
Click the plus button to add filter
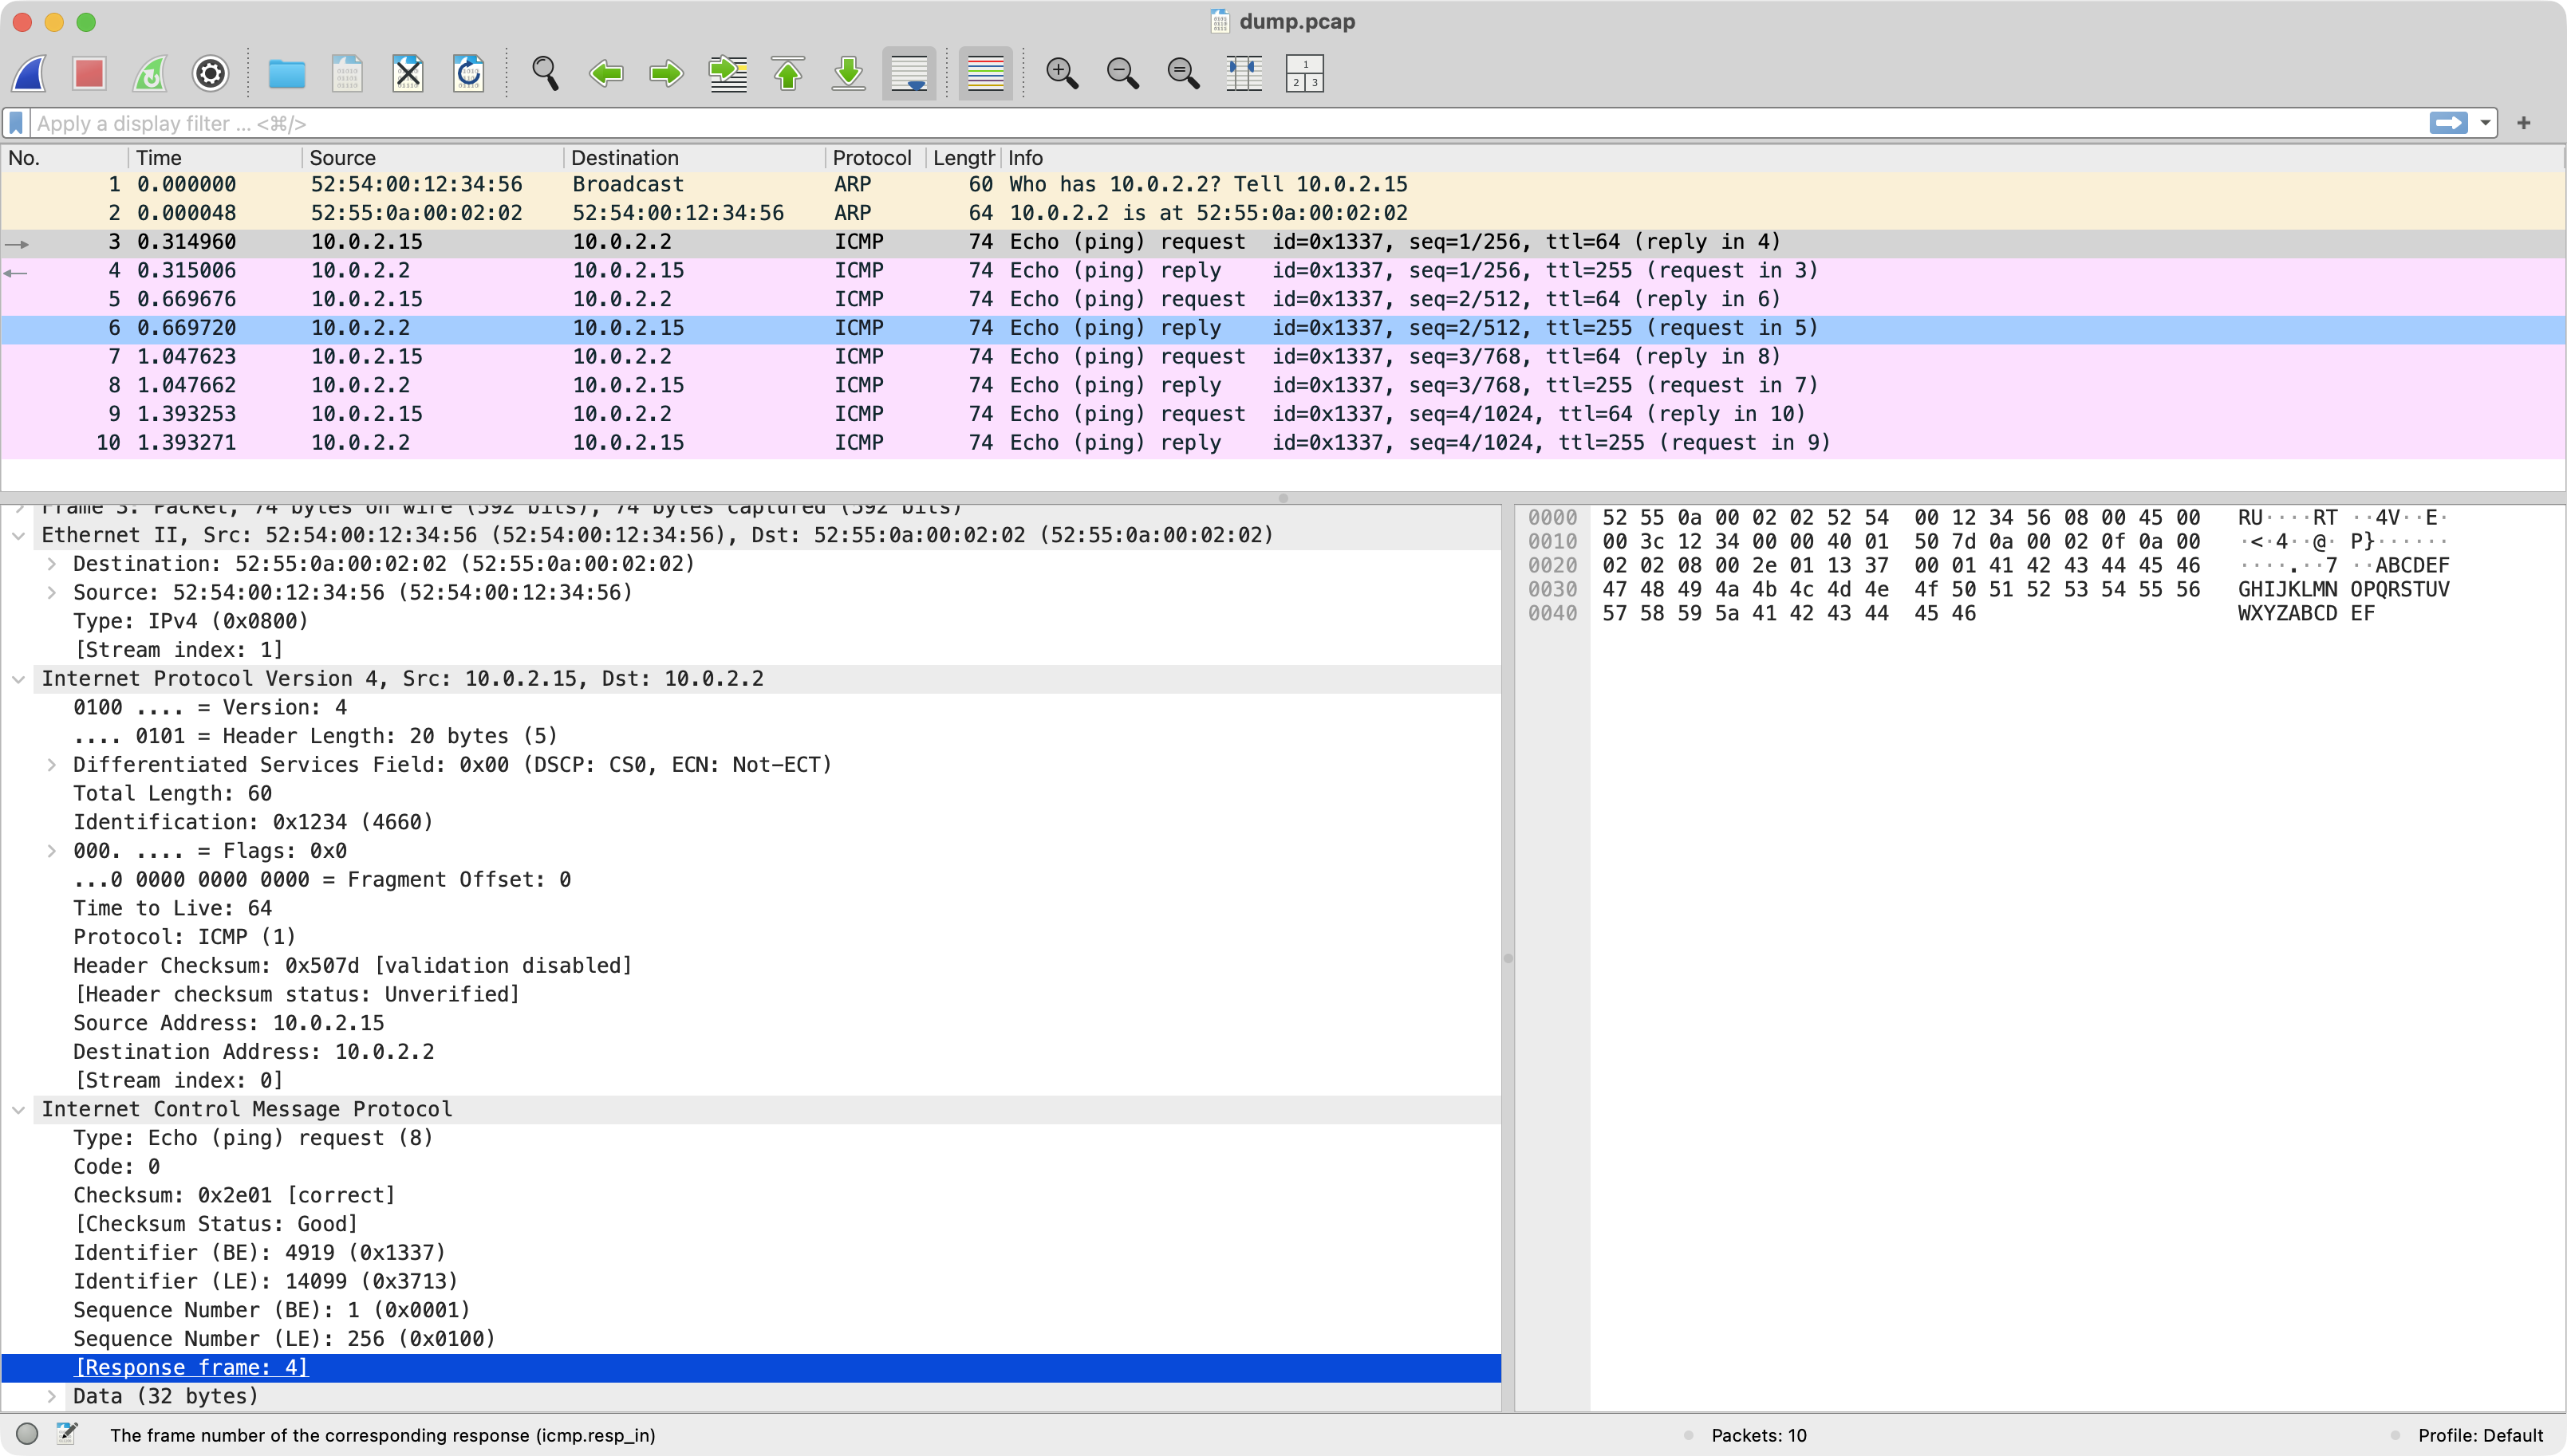point(2524,123)
